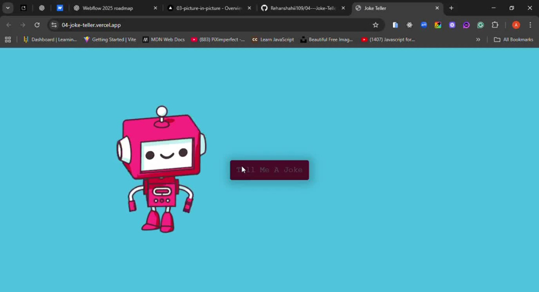Open the Learn JavaScript bookmark
Screen dimensions: 539x292
point(273,39)
